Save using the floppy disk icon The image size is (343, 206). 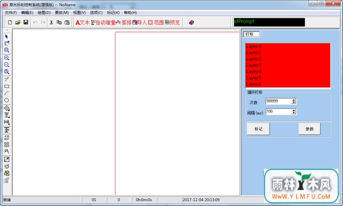pyautogui.click(x=26, y=22)
